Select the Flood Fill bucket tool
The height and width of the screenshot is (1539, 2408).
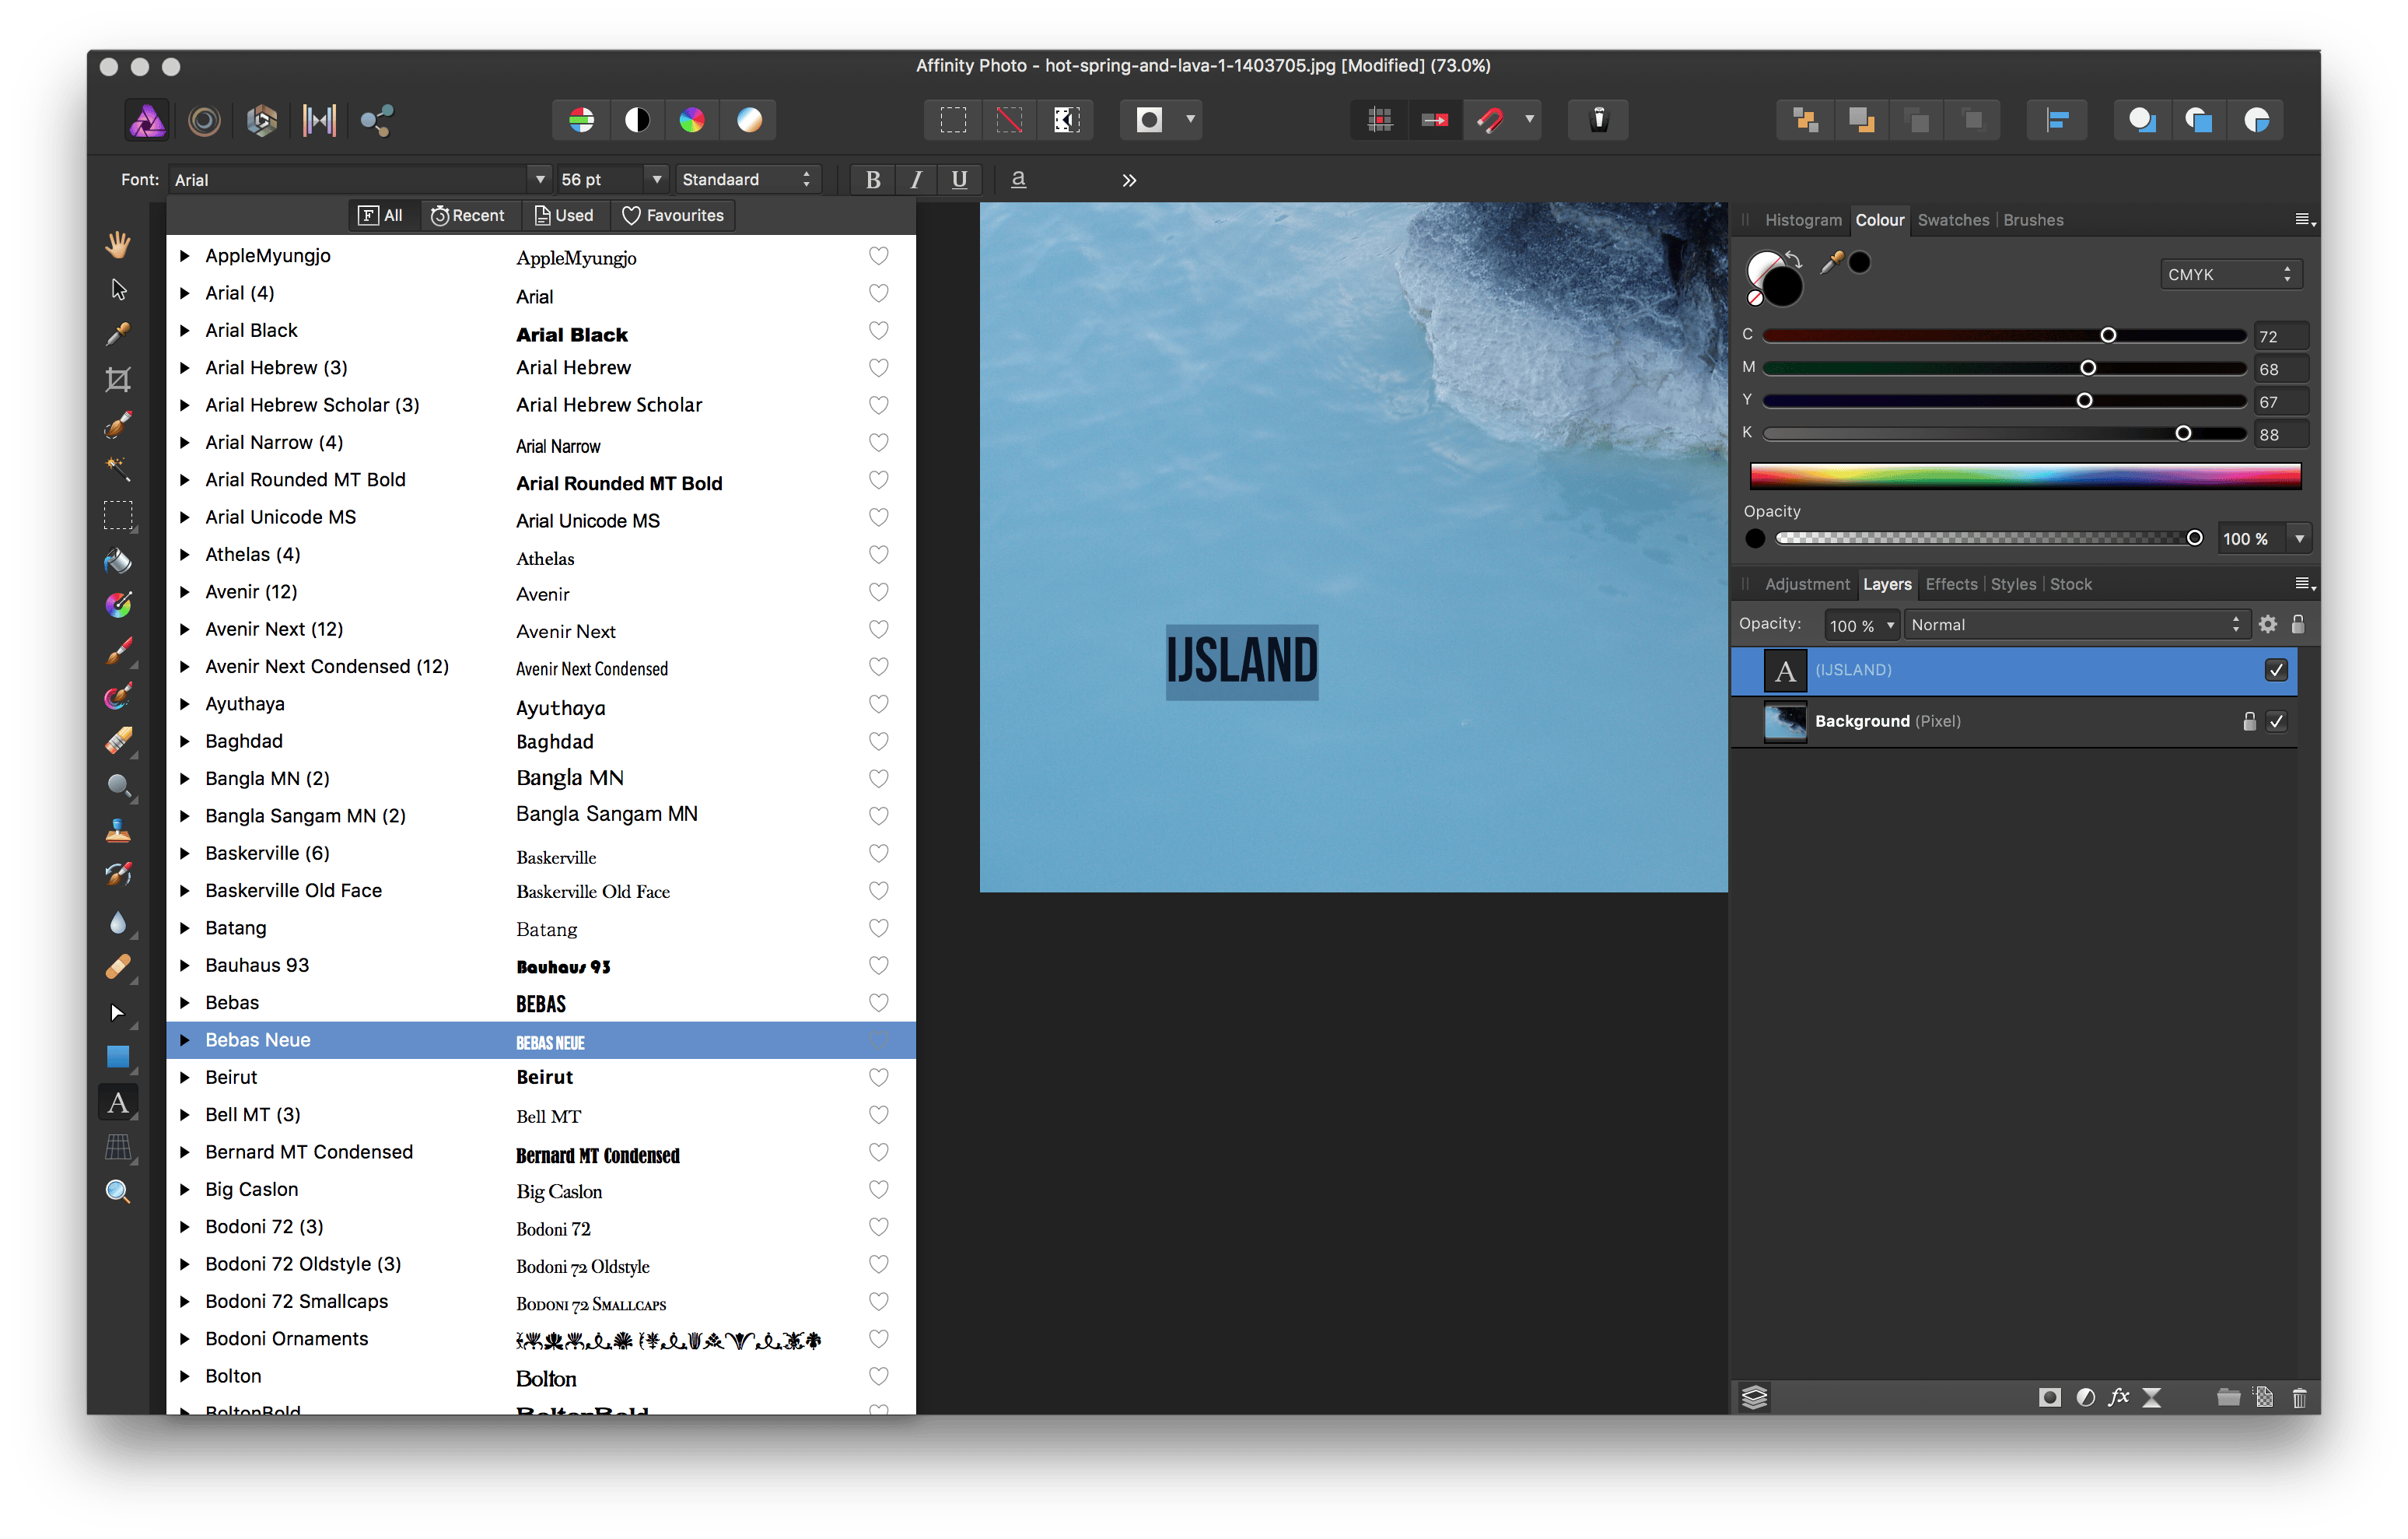pos(118,560)
